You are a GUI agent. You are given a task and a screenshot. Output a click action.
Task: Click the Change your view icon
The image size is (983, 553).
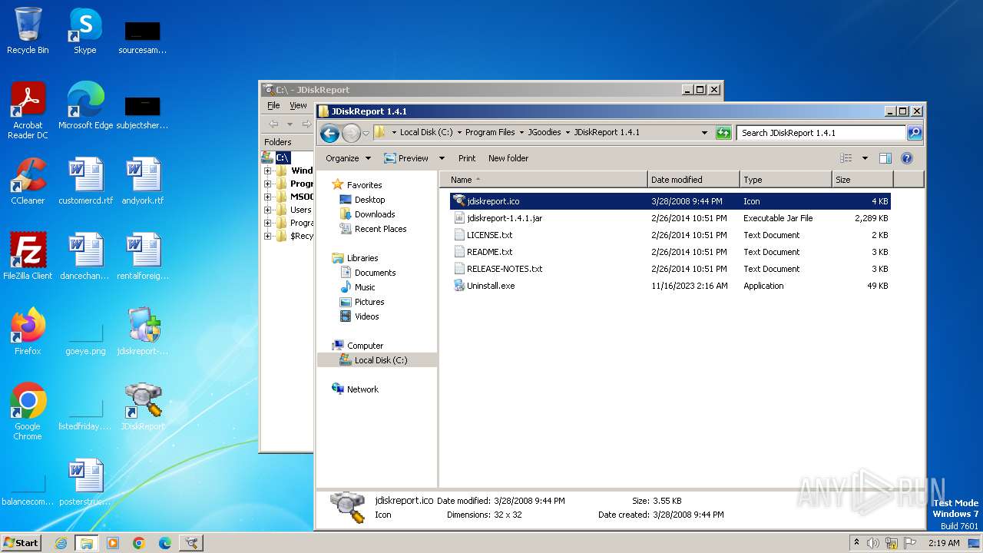pyautogui.click(x=846, y=158)
